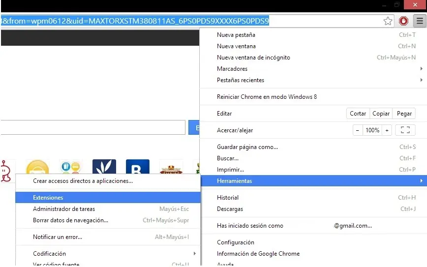Select Nueva pestaña
427x267 pixels.
click(x=313, y=35)
